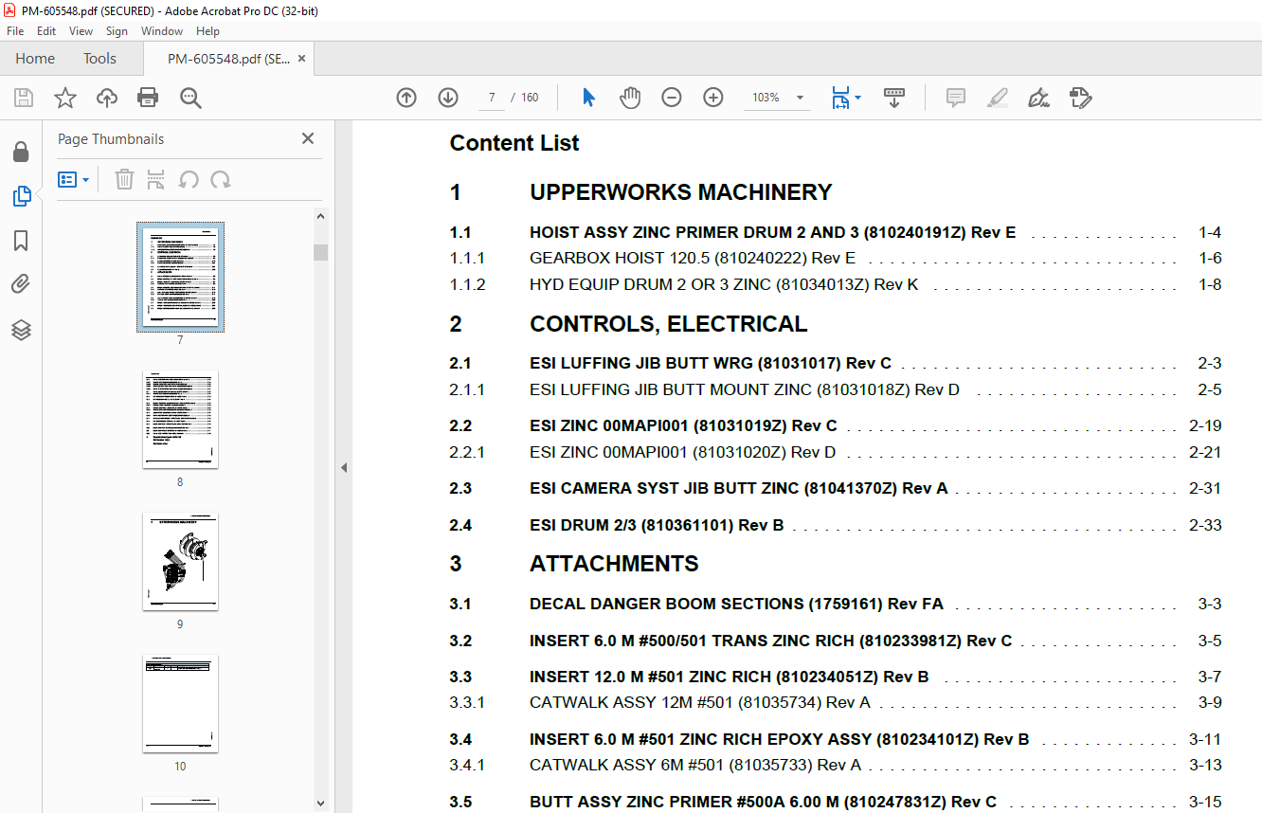Open the Sign document pen tool
The image size is (1262, 813).
coord(1038,98)
